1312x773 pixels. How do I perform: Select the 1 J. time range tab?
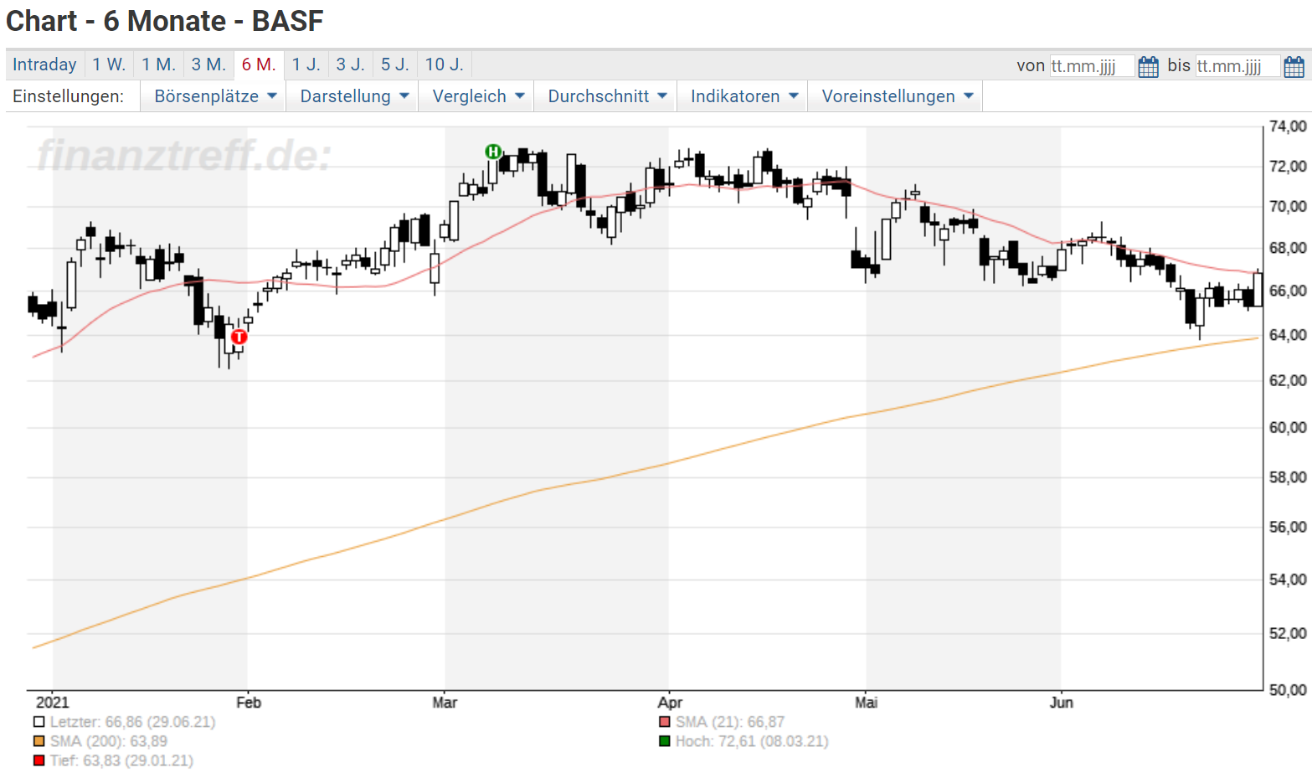(x=306, y=64)
